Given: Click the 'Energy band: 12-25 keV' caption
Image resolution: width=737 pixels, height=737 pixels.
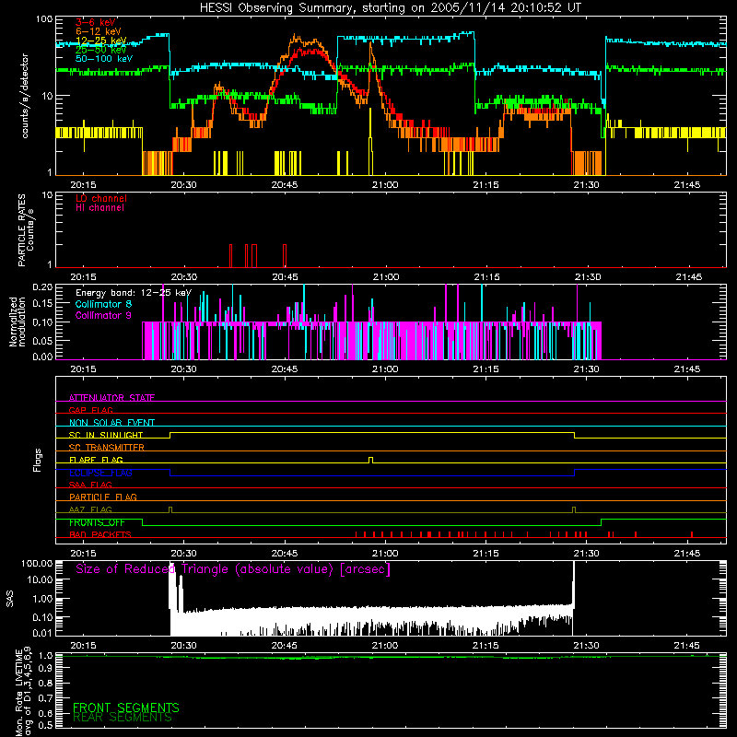Looking at the screenshot, I should tap(134, 293).
